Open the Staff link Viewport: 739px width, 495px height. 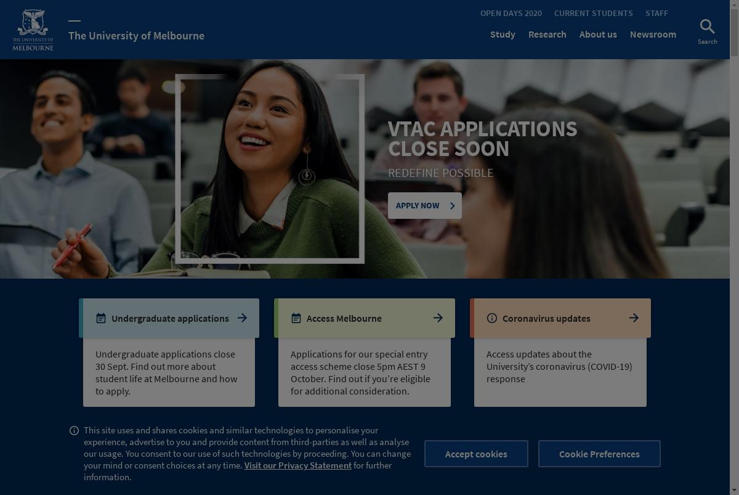(x=656, y=13)
